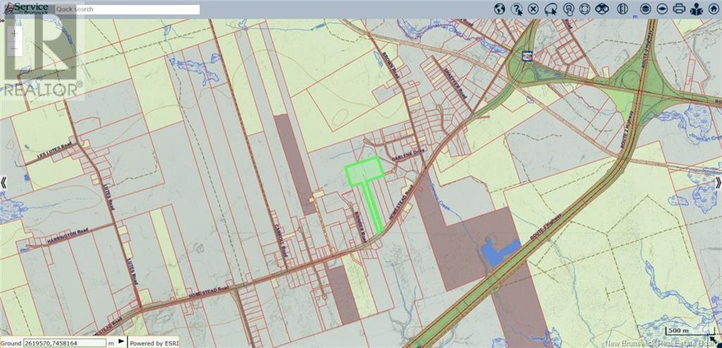Click the binoculars find tool

[602, 9]
